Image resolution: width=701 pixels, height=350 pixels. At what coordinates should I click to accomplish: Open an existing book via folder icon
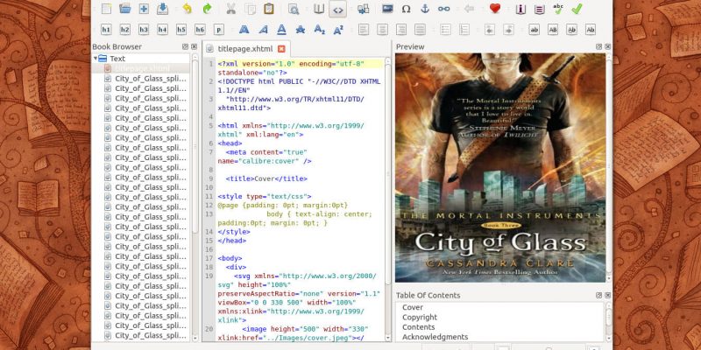click(124, 9)
